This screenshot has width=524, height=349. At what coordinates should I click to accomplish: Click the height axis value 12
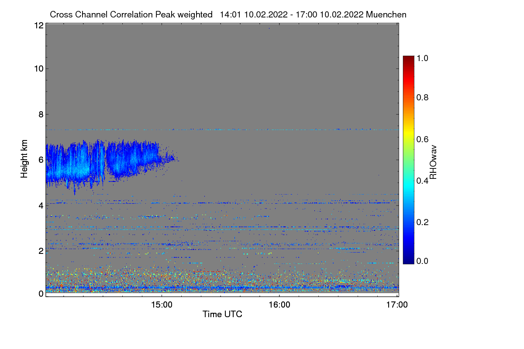38,25
